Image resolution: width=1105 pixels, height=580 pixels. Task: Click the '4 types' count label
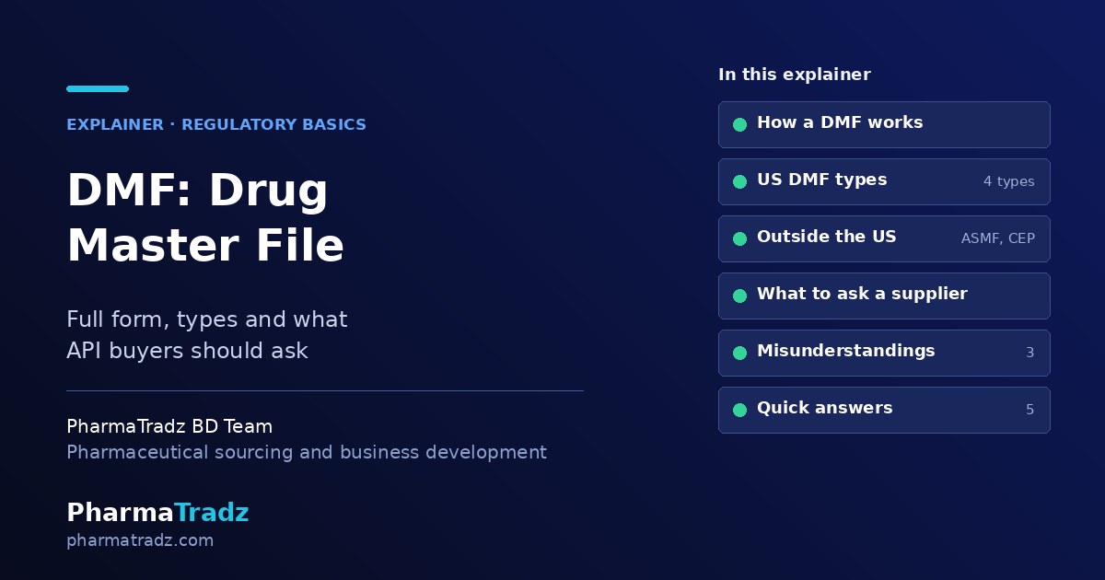coord(1008,181)
